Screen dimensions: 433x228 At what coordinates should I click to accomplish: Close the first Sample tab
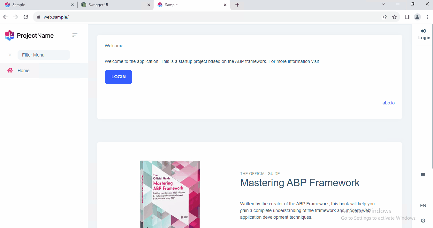point(72,5)
